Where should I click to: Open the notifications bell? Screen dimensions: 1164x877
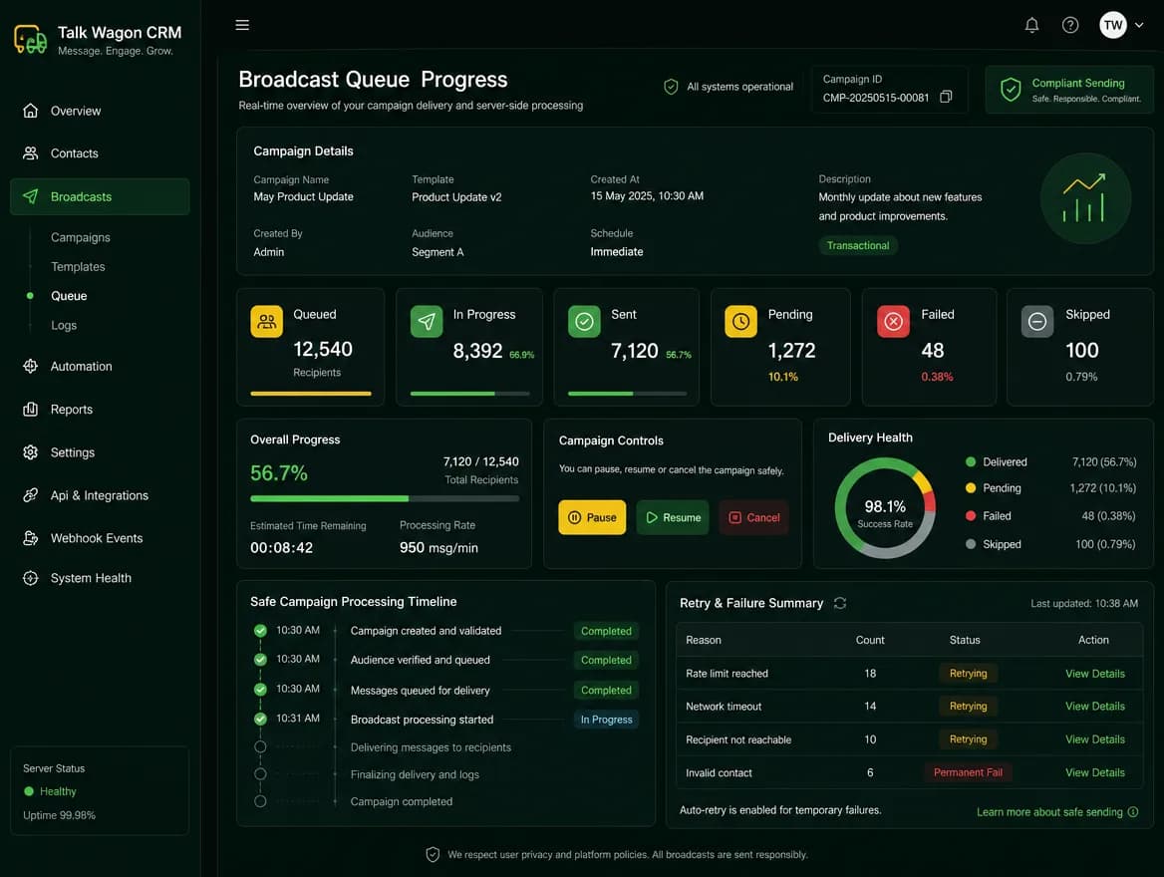pyautogui.click(x=1031, y=25)
